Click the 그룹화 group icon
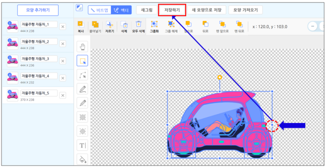 154,24
